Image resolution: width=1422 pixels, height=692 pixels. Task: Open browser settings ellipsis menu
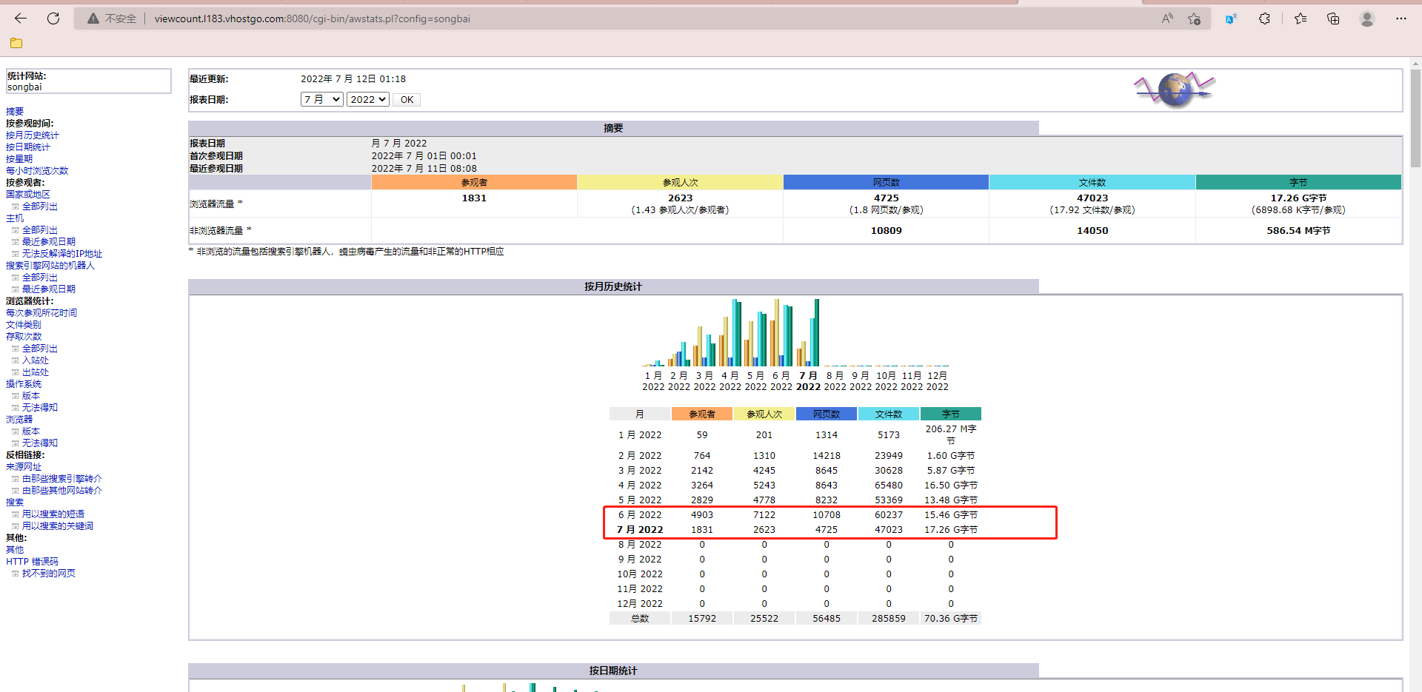click(x=1401, y=19)
